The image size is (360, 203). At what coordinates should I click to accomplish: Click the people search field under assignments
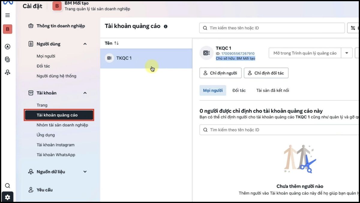280,130
